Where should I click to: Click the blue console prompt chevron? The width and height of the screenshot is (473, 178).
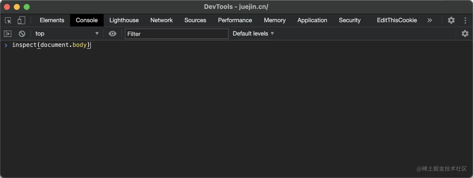(6, 45)
